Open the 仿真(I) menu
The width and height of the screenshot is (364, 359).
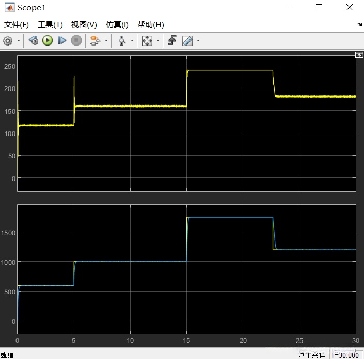117,25
